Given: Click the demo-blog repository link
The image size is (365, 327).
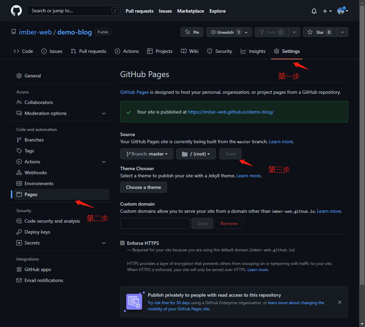Looking at the screenshot, I should pyautogui.click(x=74, y=32).
